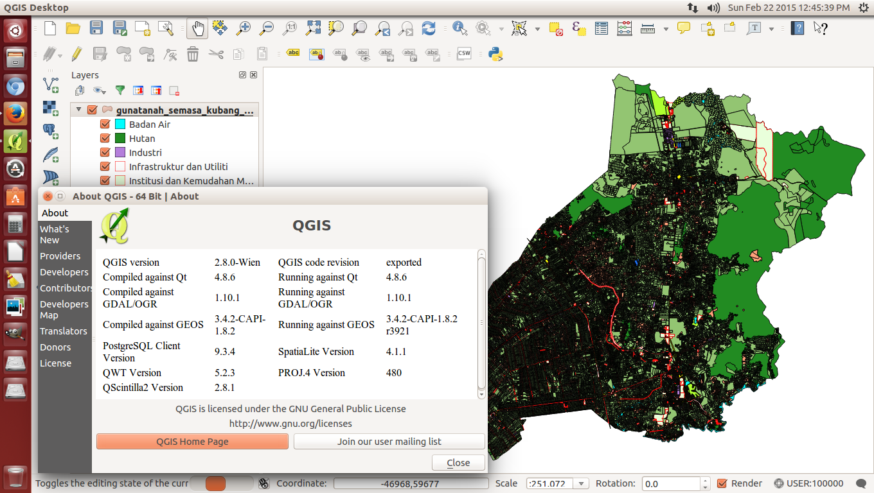Click the Zoom Full extent icon

click(x=313, y=28)
